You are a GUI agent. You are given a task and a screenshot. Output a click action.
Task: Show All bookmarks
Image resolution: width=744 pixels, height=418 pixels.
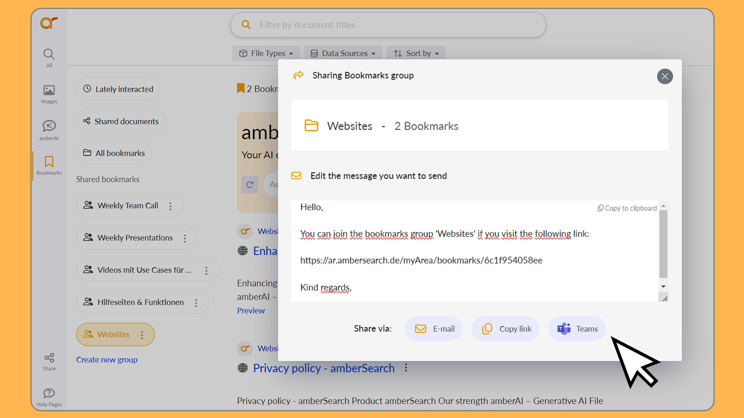pos(114,153)
